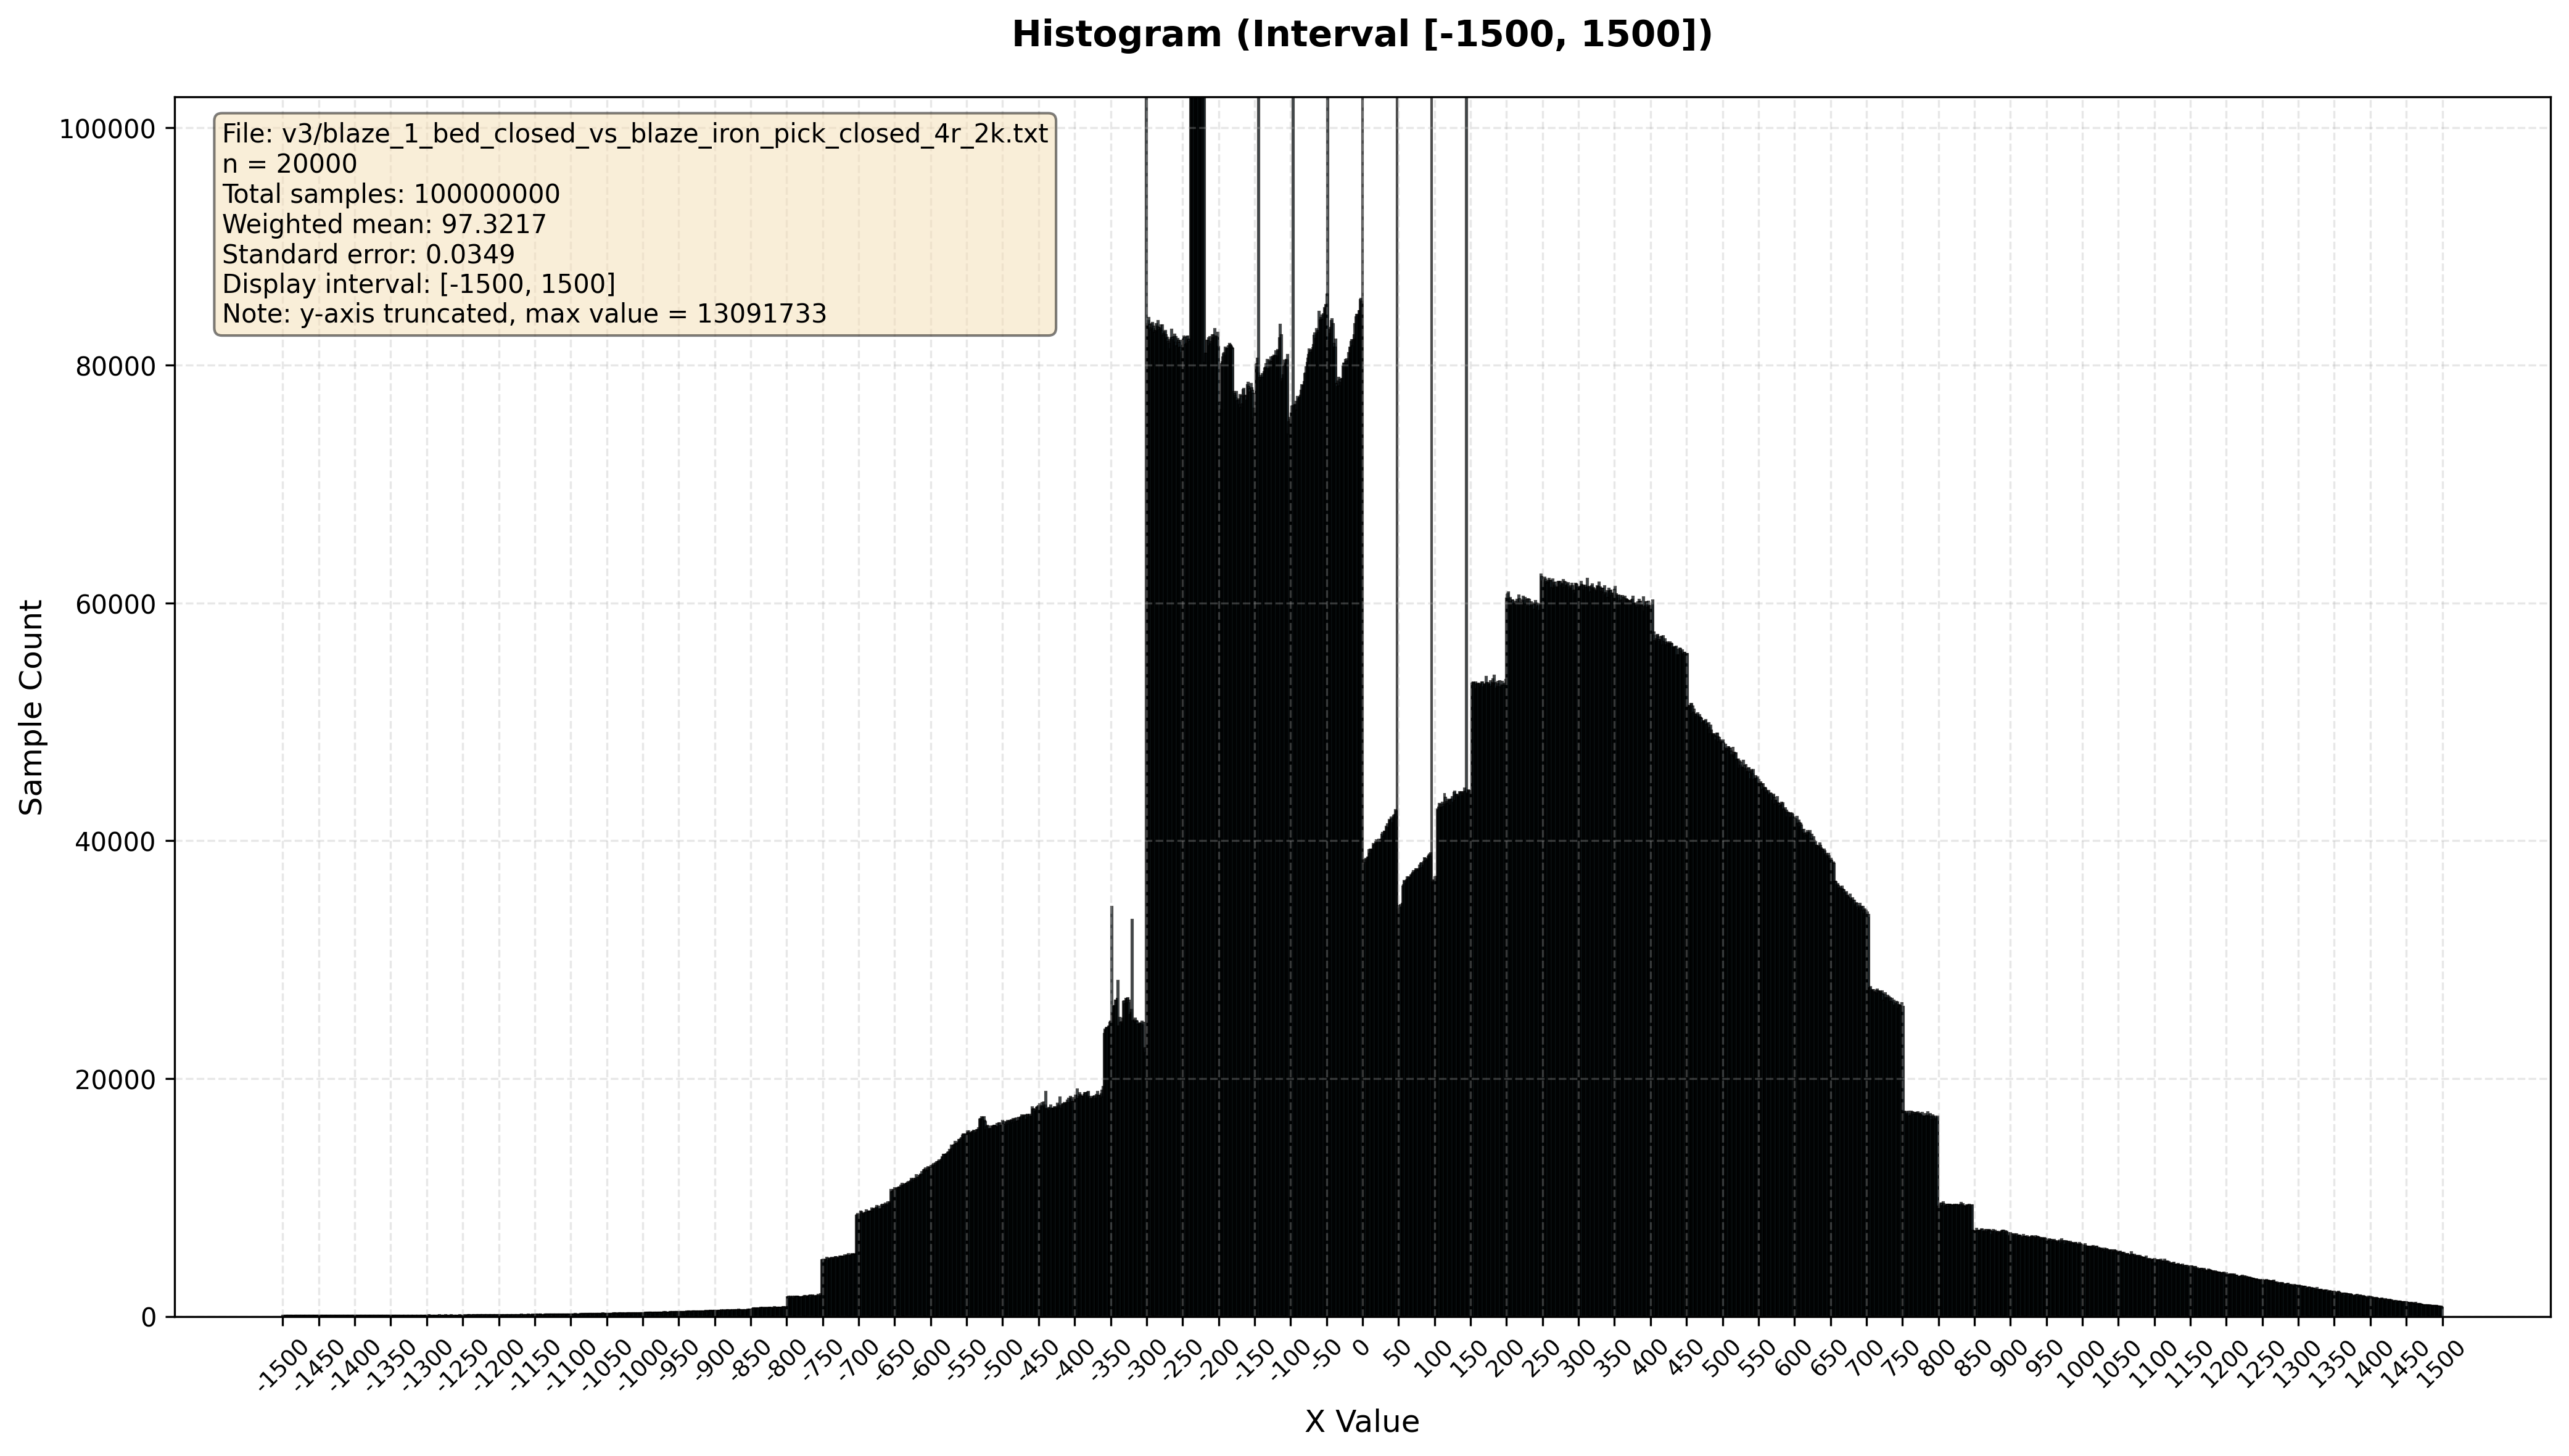
Task: Click the Standard error 0.0349 text
Action: 368,254
